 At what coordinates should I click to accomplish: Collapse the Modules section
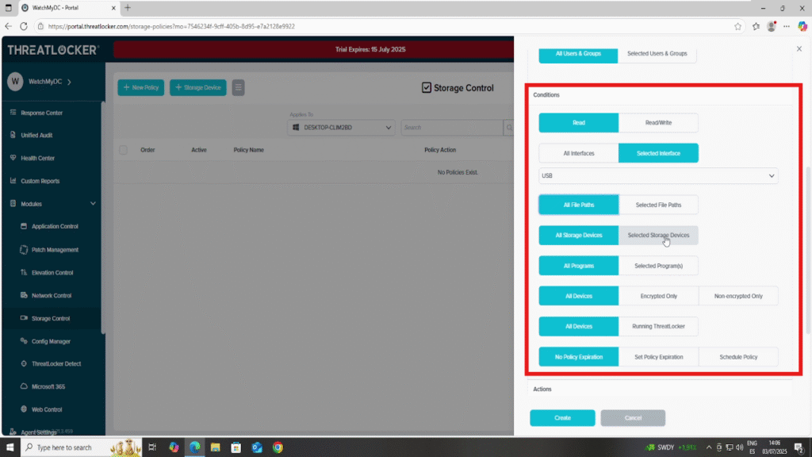tap(94, 204)
